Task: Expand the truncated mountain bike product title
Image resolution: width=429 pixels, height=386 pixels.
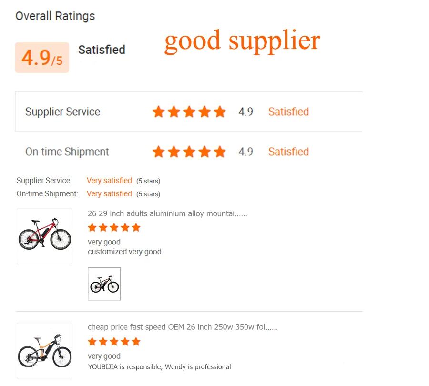Action: pyautogui.click(x=167, y=213)
